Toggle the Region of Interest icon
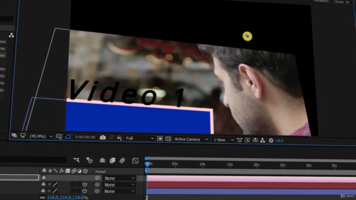This screenshot has width=356, height=200. [x=160, y=138]
